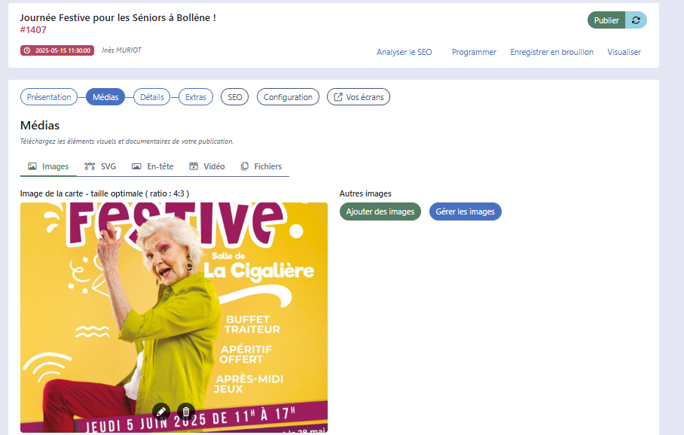Click the Festive card image thumbnail
Image resolution: width=684 pixels, height=435 pixels.
click(174, 318)
